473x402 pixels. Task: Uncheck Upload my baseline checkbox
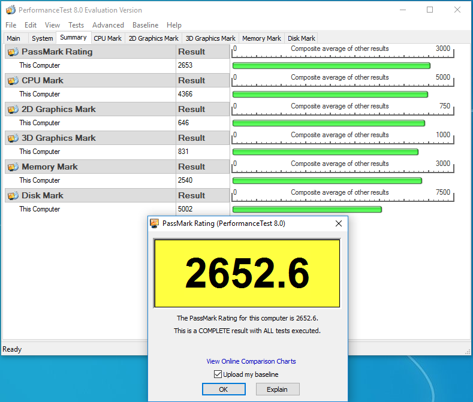coord(218,374)
